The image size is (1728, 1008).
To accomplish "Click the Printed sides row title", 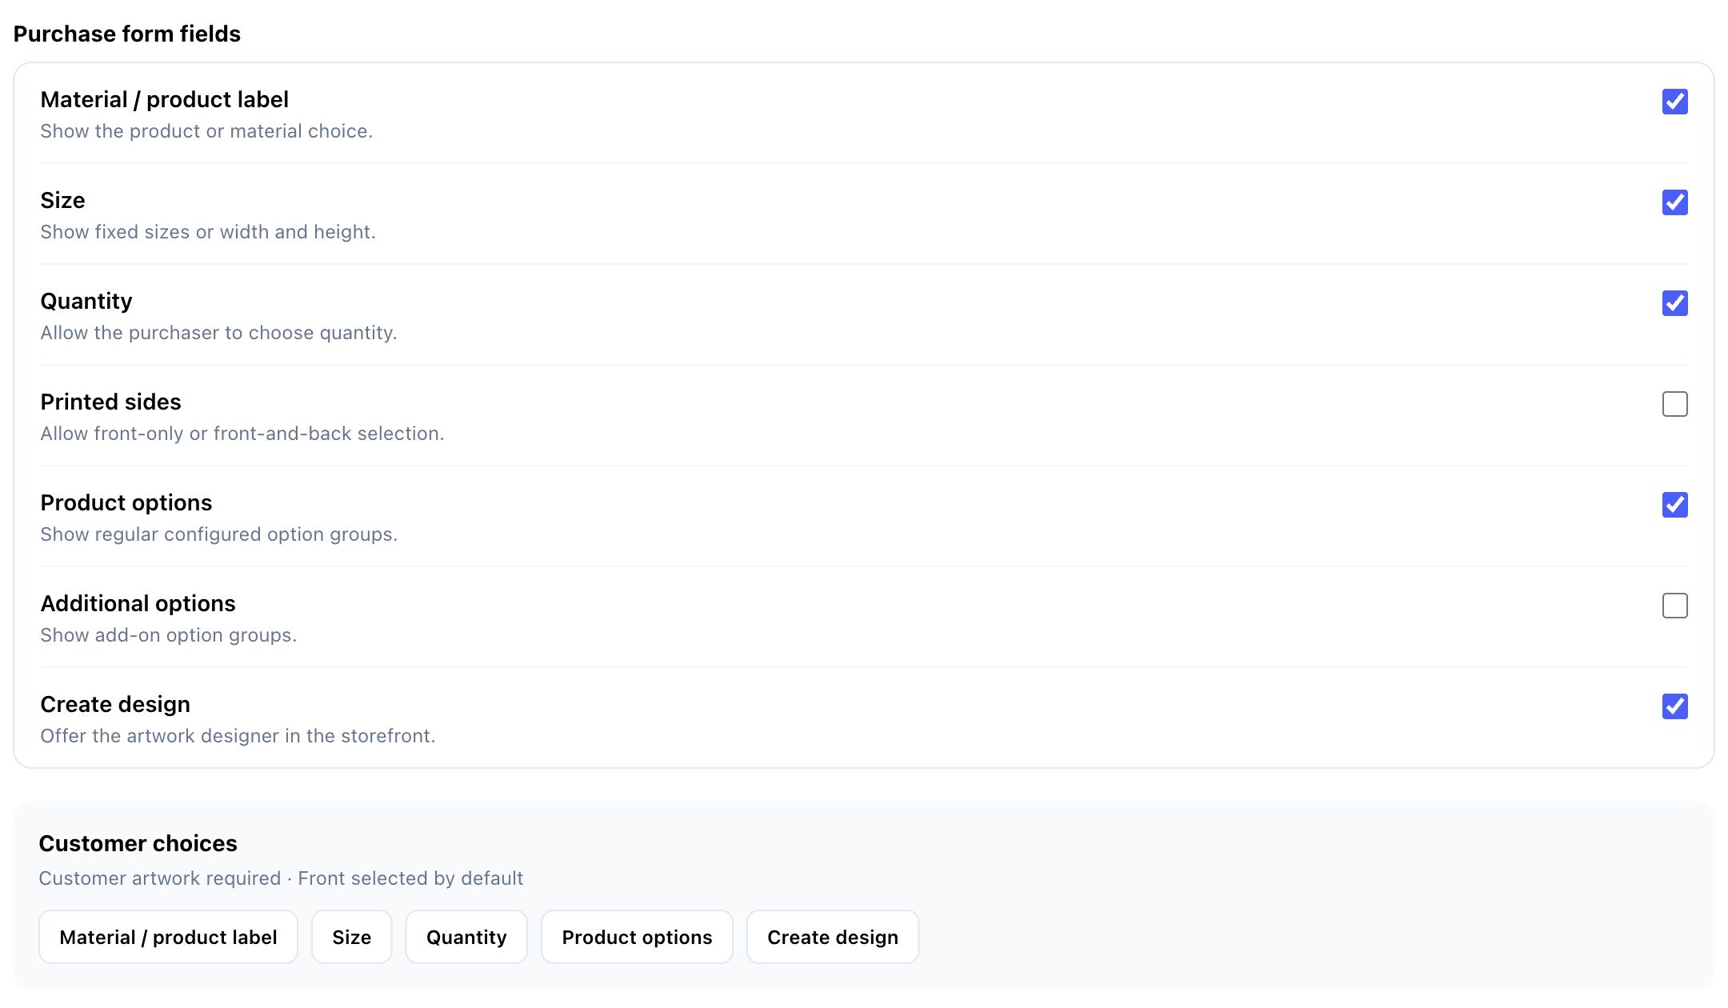I will coord(111,402).
